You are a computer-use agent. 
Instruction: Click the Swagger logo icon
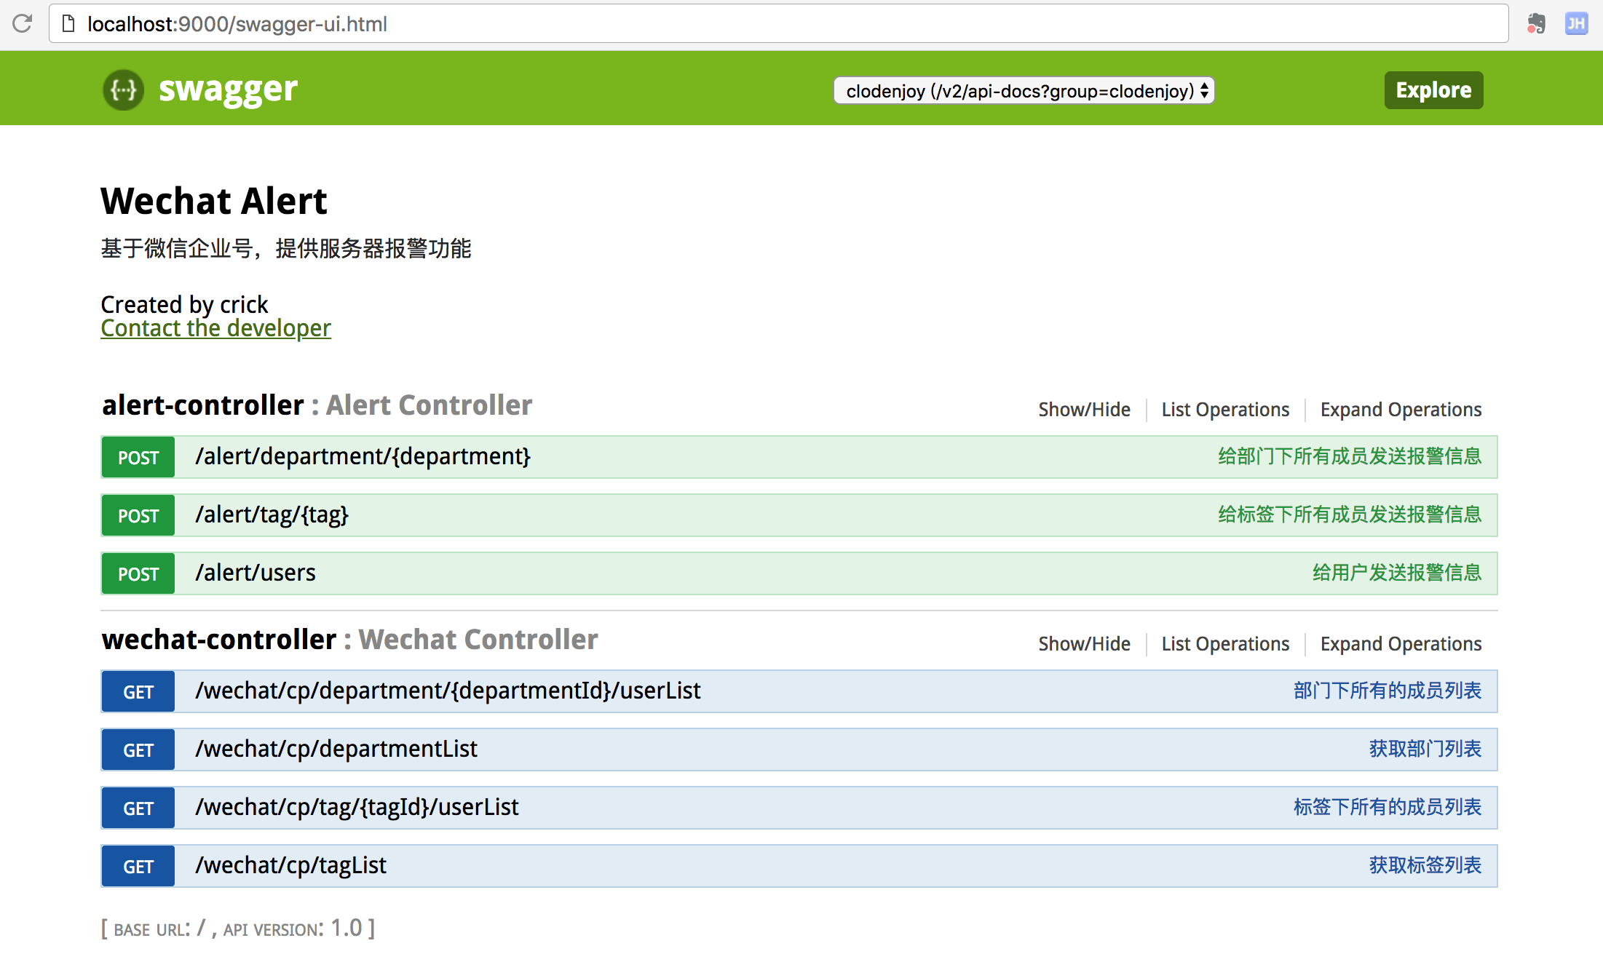[x=123, y=90]
